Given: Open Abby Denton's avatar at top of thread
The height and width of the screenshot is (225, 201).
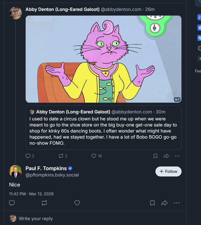Looking at the screenshot, I should (15, 13).
